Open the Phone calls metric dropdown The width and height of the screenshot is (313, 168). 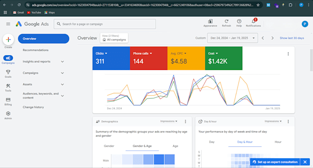click(143, 53)
